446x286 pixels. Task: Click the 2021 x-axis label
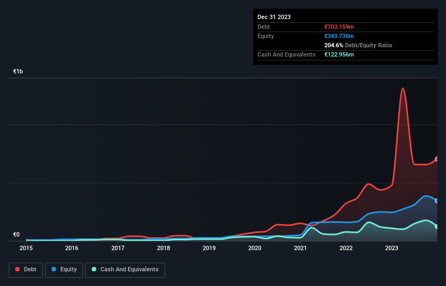pos(300,248)
